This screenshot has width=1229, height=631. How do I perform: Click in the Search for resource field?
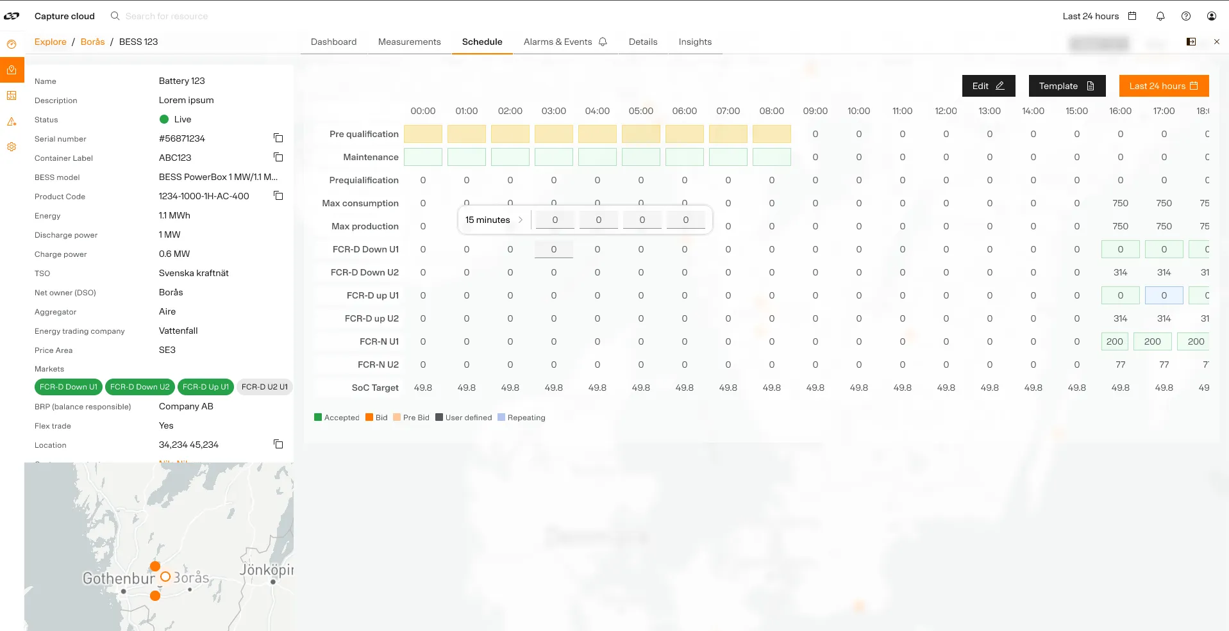167,16
